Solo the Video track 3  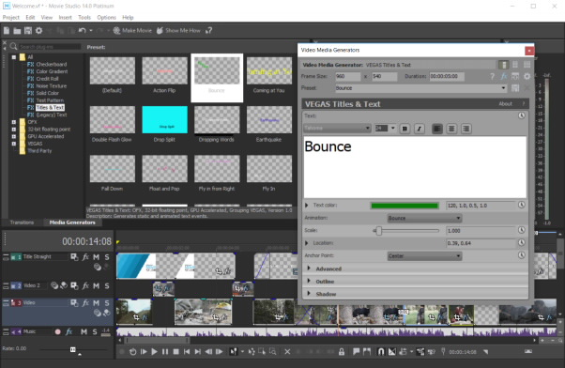coord(107,303)
